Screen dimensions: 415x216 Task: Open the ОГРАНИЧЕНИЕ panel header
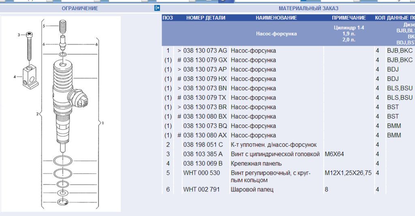(x=80, y=8)
